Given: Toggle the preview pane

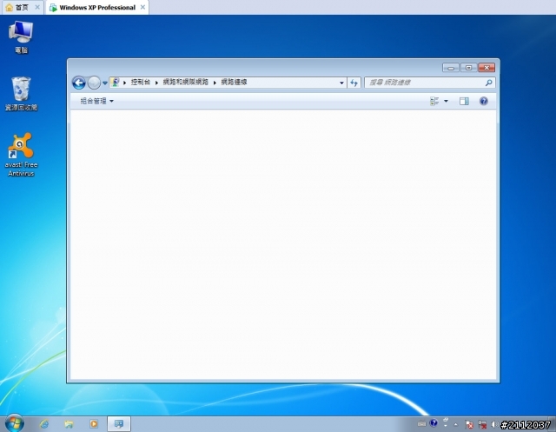Looking at the screenshot, I should pos(464,101).
